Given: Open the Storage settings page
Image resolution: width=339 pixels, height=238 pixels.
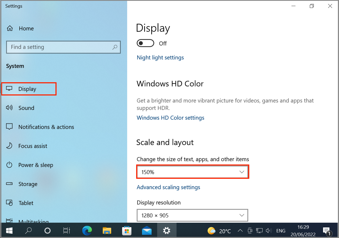Looking at the screenshot, I should (x=22, y=184).
